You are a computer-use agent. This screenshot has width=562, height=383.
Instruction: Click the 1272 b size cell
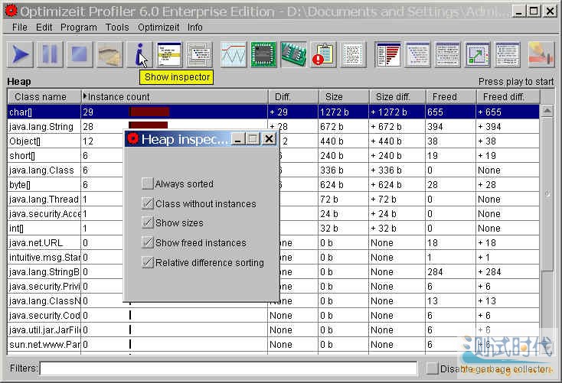343,112
